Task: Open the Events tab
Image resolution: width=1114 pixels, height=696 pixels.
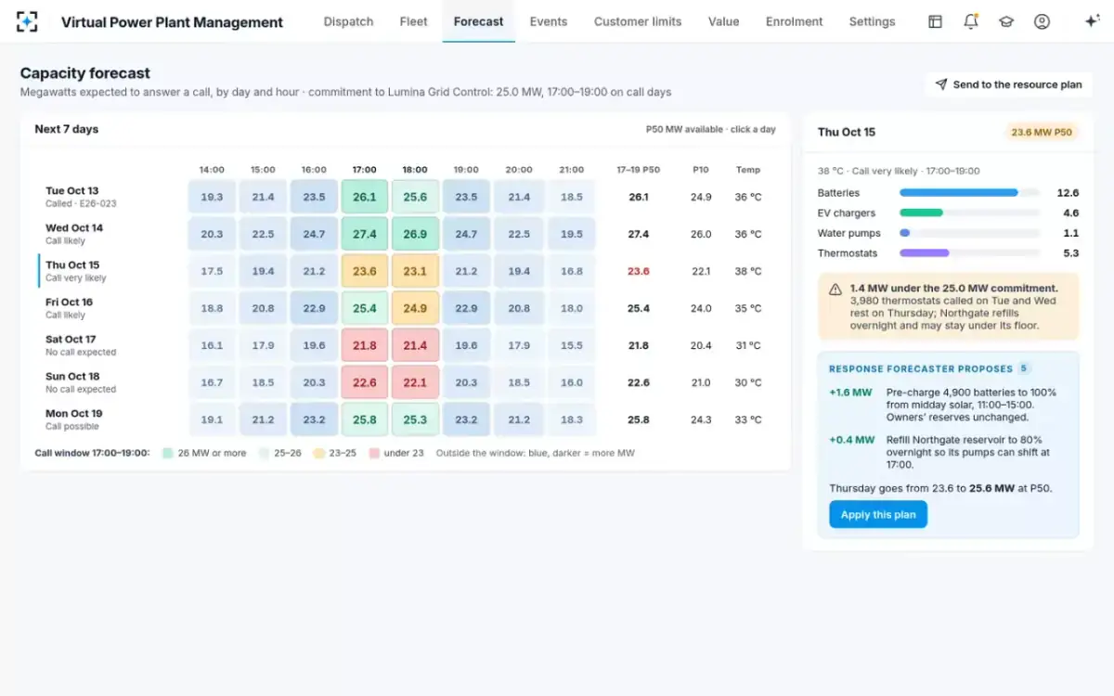Action: tap(549, 21)
